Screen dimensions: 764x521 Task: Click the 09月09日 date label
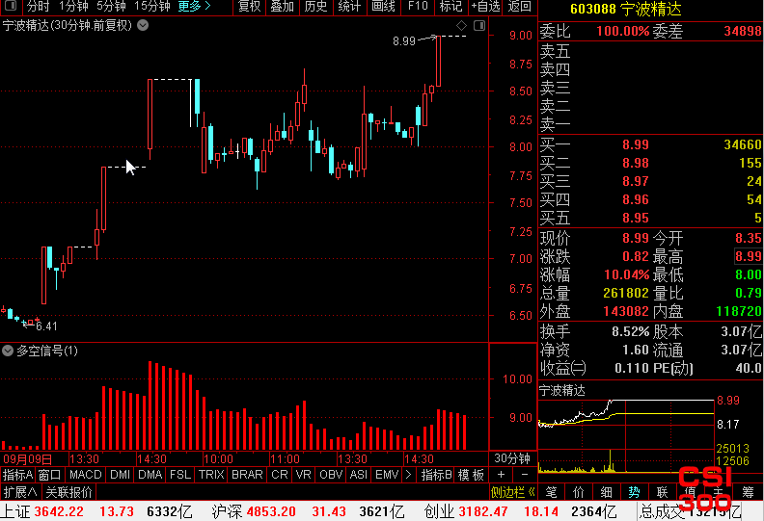tap(27, 458)
